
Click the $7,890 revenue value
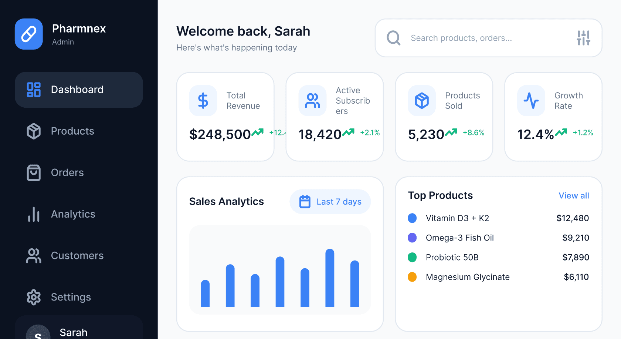576,258
